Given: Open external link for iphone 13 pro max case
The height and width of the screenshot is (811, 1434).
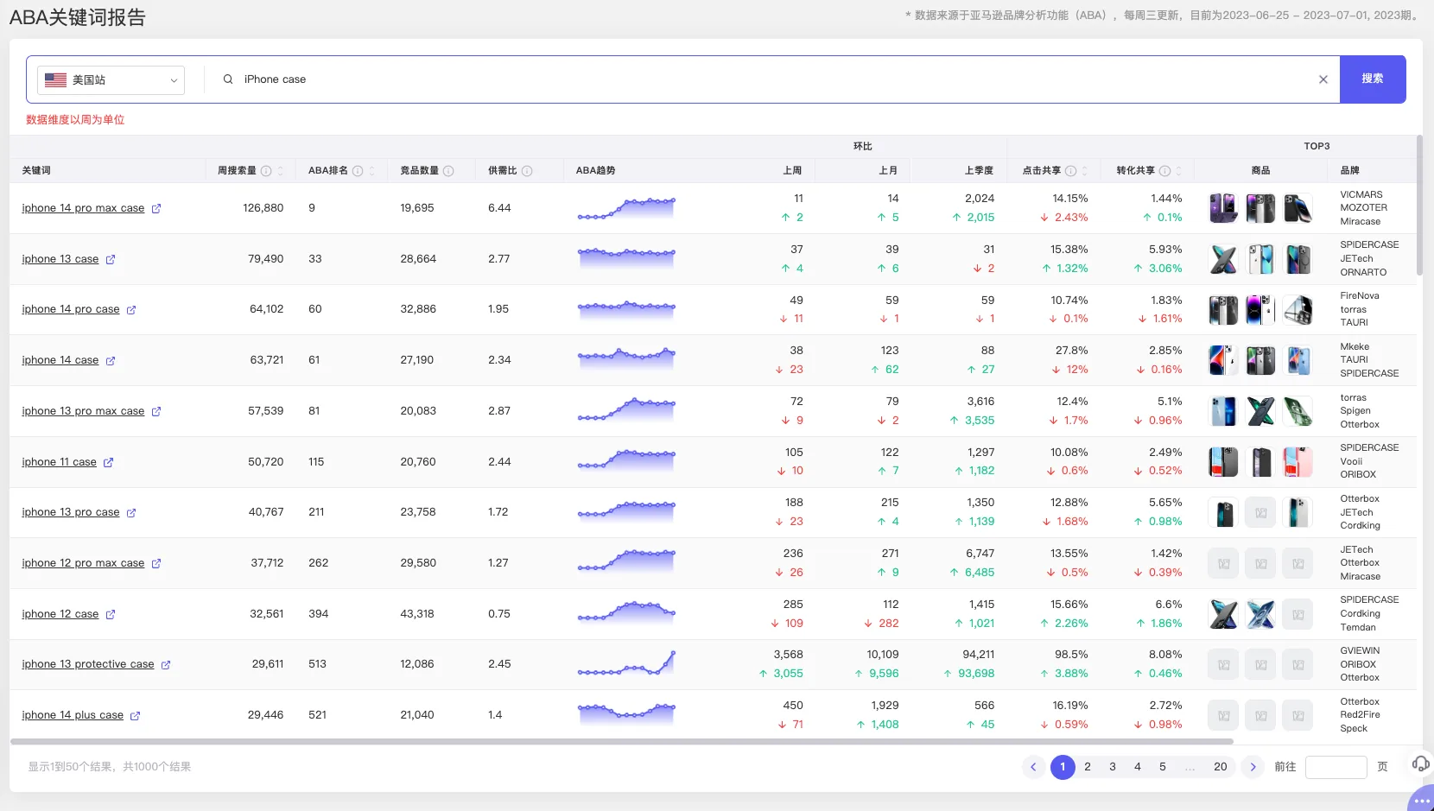Looking at the screenshot, I should (156, 411).
